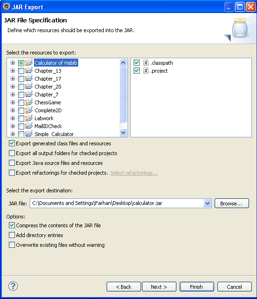
Task: Enable Export Java source files and resources
Action: point(12,163)
